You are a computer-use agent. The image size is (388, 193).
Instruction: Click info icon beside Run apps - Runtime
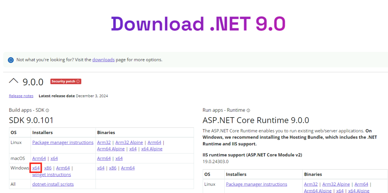[x=249, y=110]
